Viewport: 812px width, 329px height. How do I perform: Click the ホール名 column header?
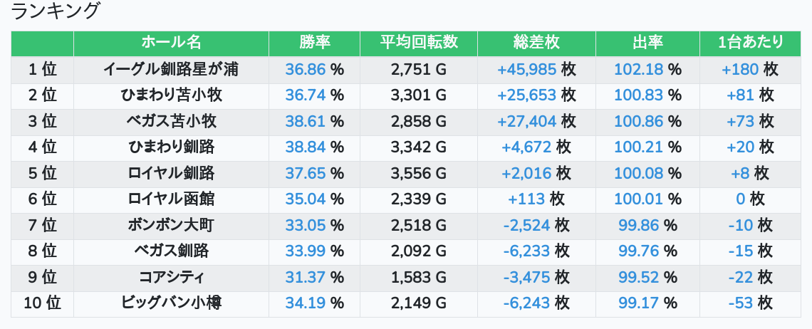click(171, 43)
